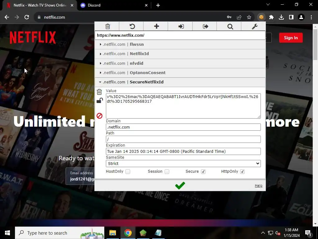Click the netflix.com address bar
This screenshot has height=239, width=318.
point(130,17)
